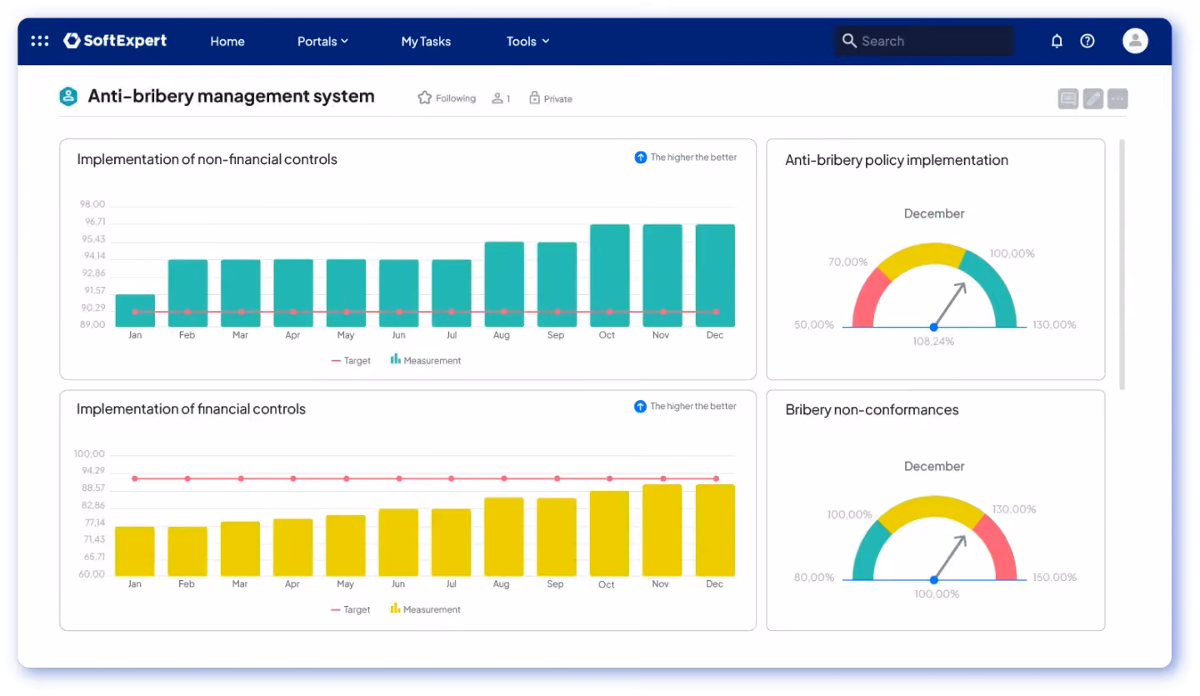Click the 100,00% value under non-conformances gauge

(937, 594)
